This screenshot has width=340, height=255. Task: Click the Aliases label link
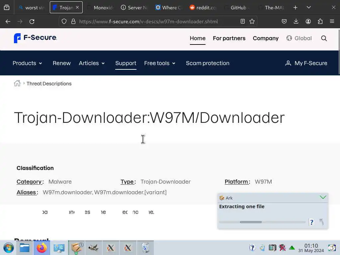pos(26,192)
